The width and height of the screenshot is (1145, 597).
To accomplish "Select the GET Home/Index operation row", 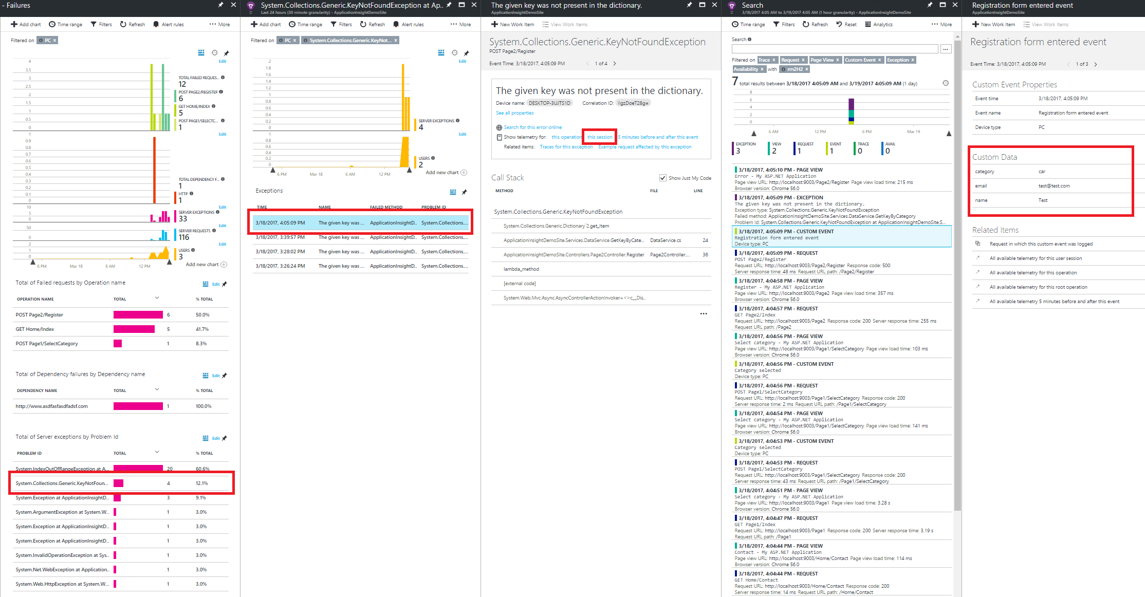I will tap(122, 329).
